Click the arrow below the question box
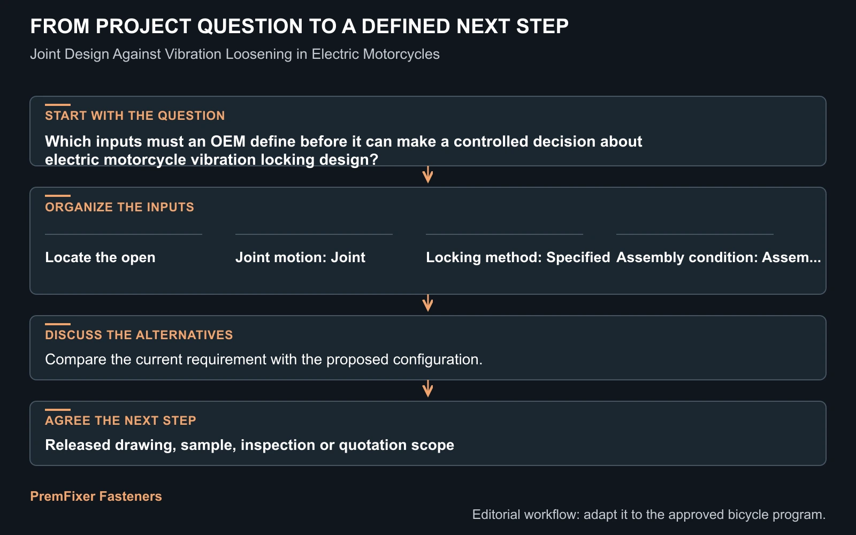This screenshot has width=856, height=535. (427, 175)
